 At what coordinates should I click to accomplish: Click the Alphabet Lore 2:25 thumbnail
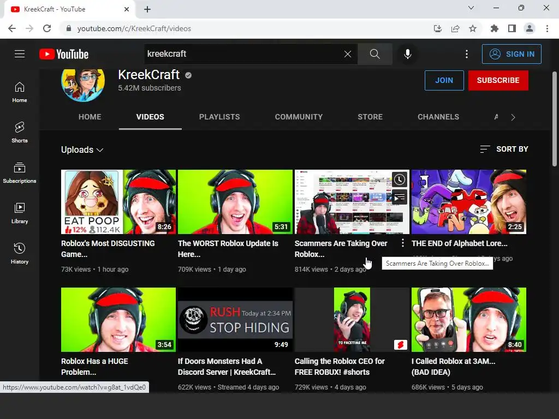pyautogui.click(x=469, y=202)
